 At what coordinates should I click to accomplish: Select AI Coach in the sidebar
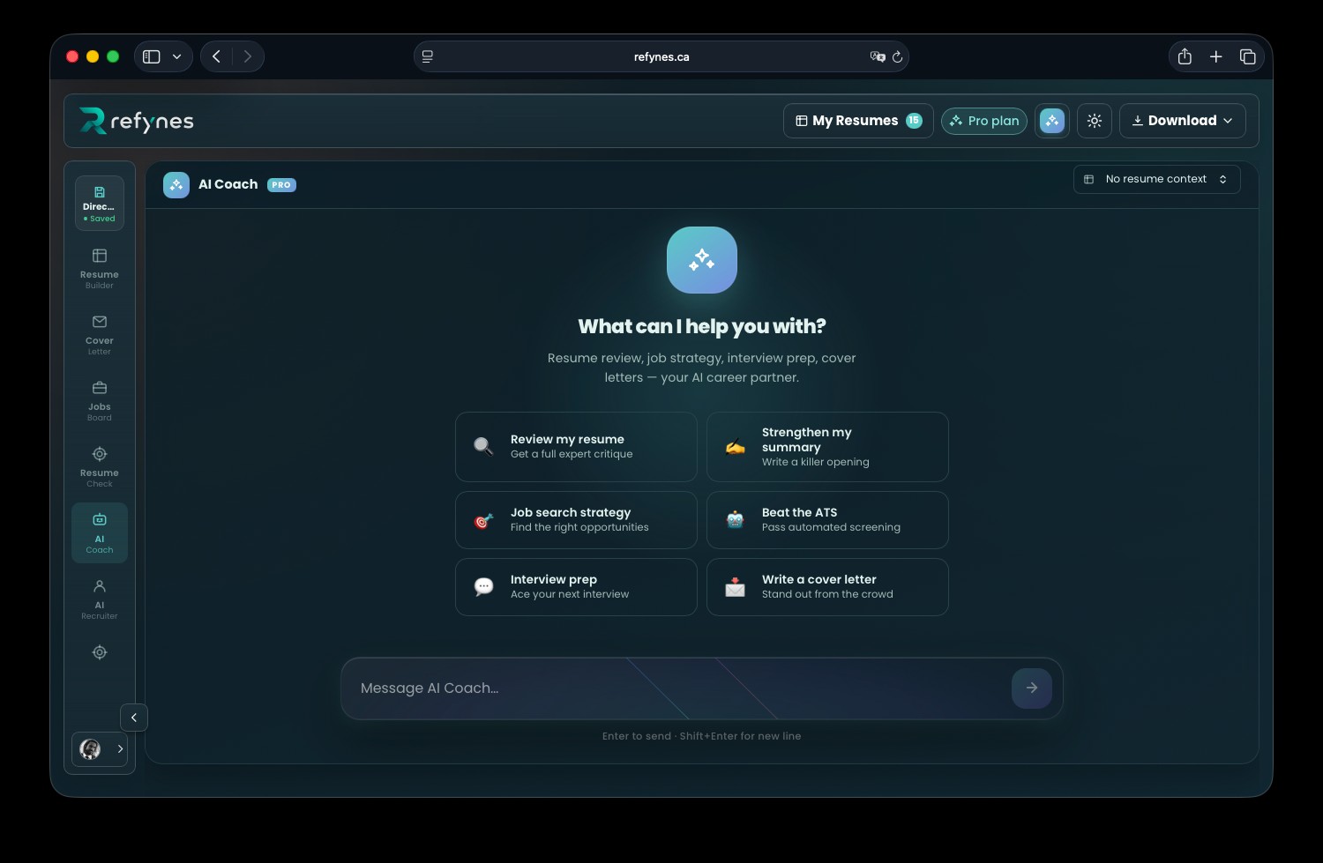[x=100, y=532]
